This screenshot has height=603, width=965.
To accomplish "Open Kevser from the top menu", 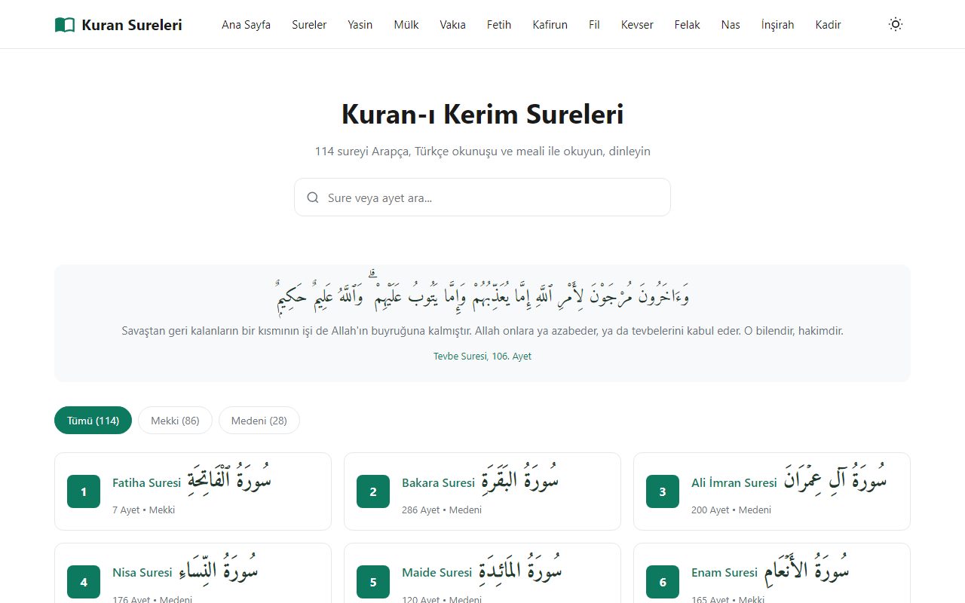I will tap(637, 25).
